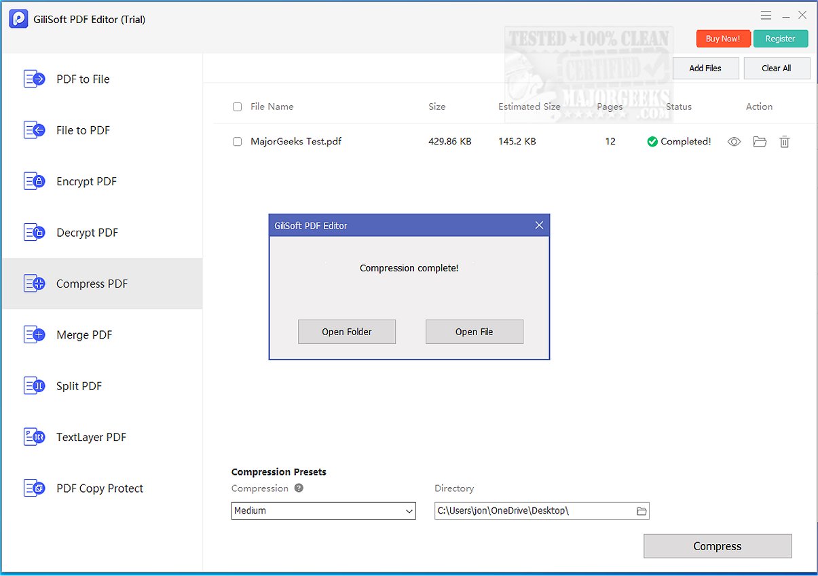This screenshot has width=818, height=576.
Task: Click Open File in the dialog
Action: coord(475,332)
